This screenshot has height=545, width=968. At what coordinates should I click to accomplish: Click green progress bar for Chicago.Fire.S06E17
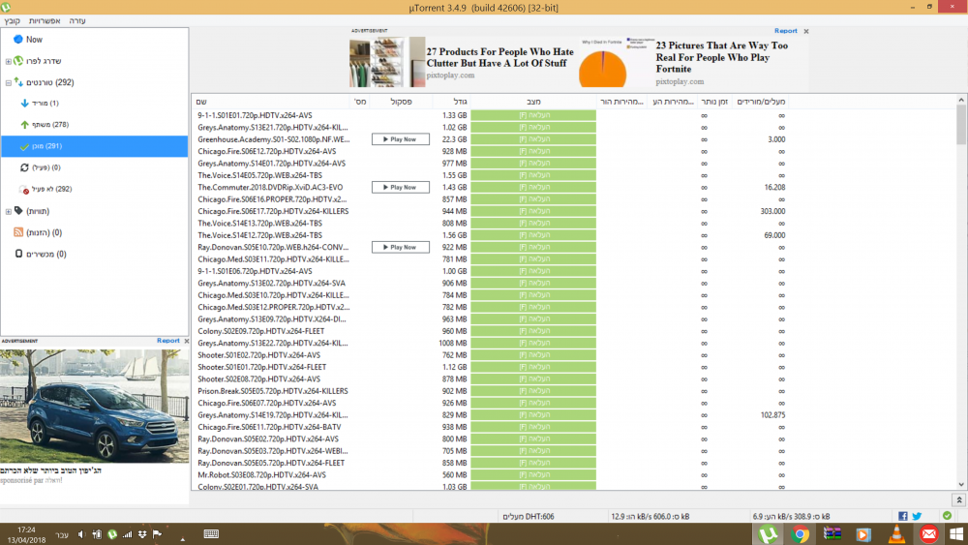[x=534, y=211]
